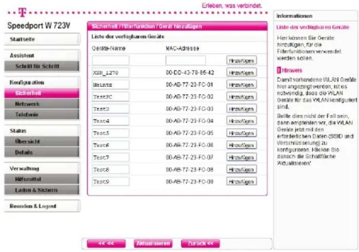Select MAC address ending FC-04
The image size is (359, 252).
190,121
